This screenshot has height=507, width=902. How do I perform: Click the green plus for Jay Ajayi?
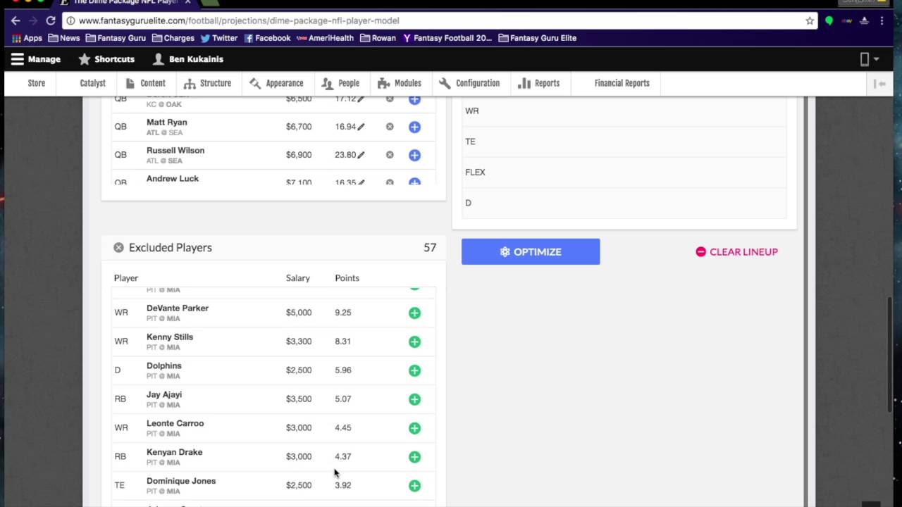[x=414, y=399]
